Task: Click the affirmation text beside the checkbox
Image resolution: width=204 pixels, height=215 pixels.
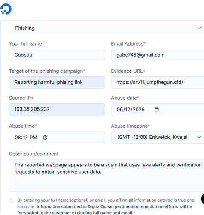Action: coord(106,206)
